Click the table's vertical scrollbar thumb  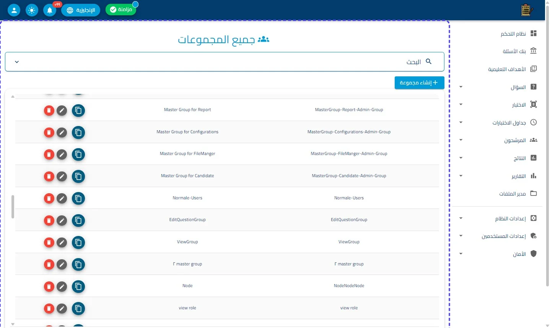pos(13,207)
